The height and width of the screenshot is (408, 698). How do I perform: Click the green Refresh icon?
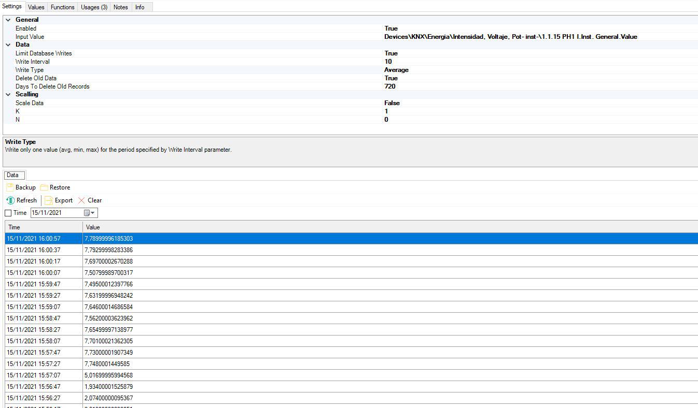10,200
